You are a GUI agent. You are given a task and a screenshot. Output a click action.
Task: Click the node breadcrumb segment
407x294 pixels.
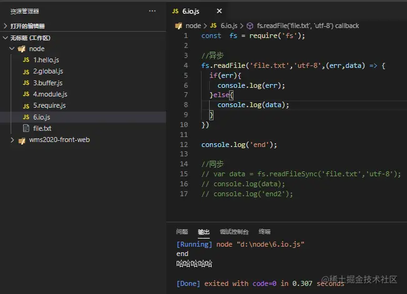193,26
